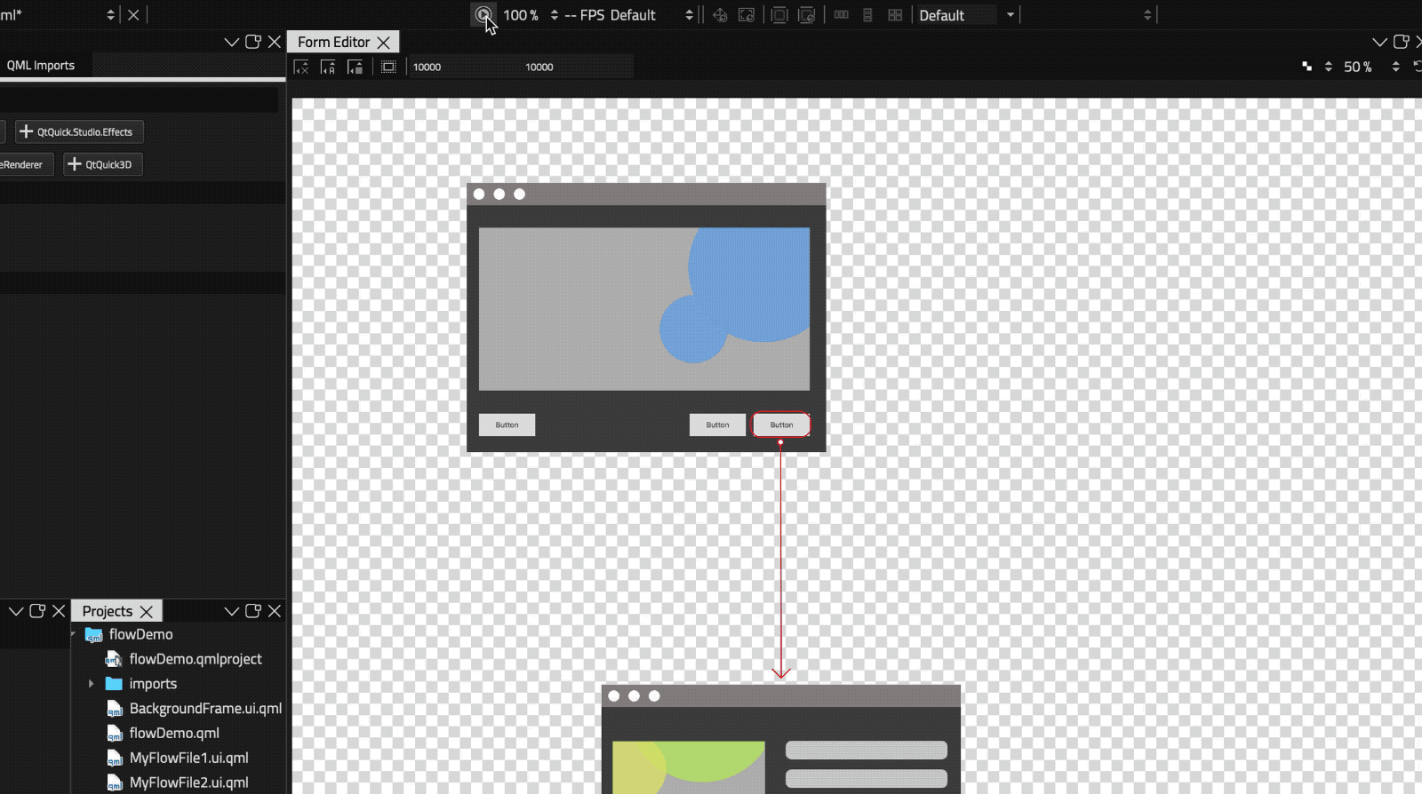
Task: Click the live preview play icon
Action: pos(483,15)
